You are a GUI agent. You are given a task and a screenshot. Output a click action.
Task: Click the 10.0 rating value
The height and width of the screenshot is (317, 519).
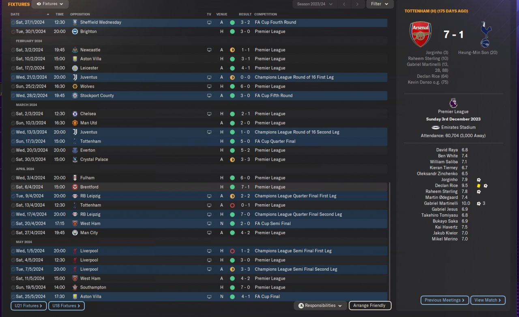pos(466,204)
